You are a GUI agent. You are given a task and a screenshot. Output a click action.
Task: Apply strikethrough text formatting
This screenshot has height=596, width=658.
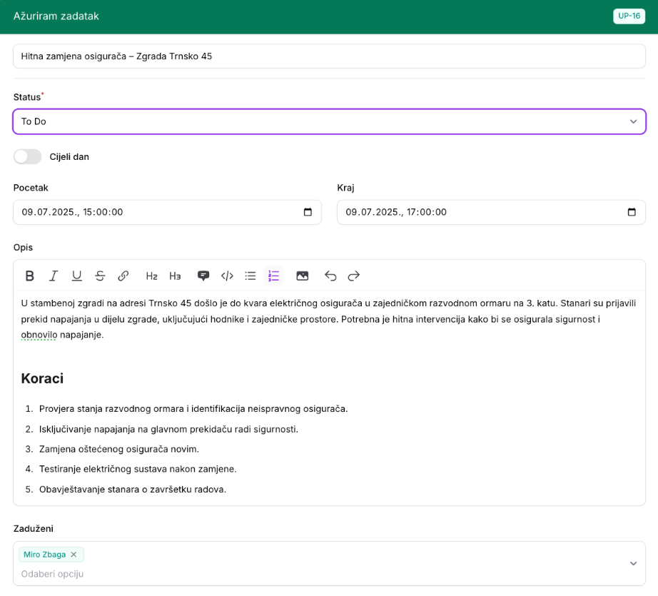100,276
